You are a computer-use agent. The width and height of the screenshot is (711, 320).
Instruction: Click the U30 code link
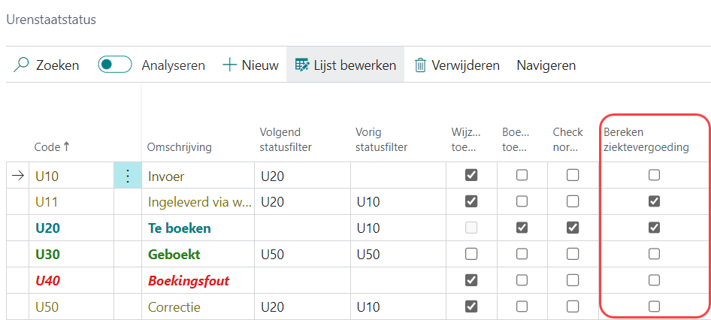(x=47, y=254)
